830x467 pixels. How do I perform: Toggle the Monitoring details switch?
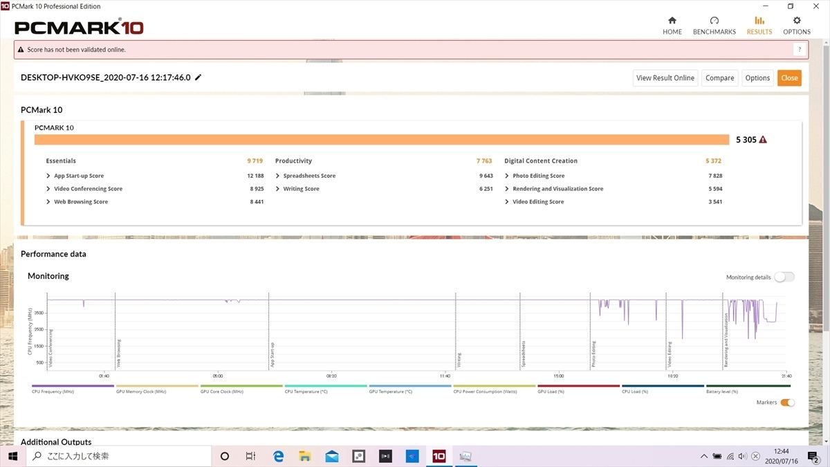784,277
